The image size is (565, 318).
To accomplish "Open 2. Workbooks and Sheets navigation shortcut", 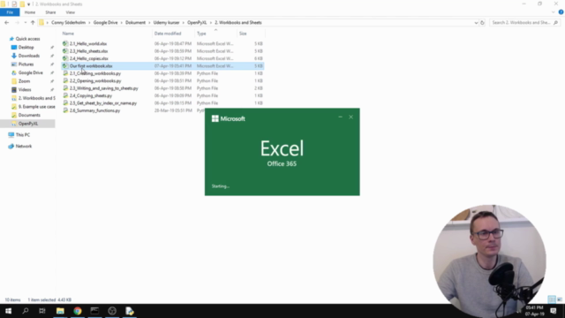I will (36, 98).
